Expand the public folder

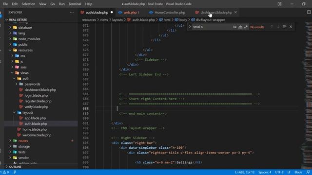click(23, 44)
